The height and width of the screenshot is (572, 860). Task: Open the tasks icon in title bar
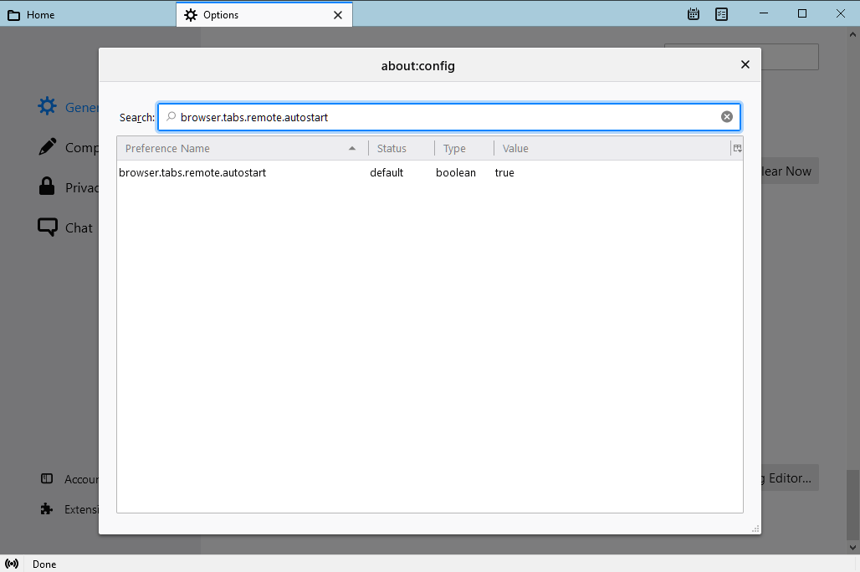point(722,14)
